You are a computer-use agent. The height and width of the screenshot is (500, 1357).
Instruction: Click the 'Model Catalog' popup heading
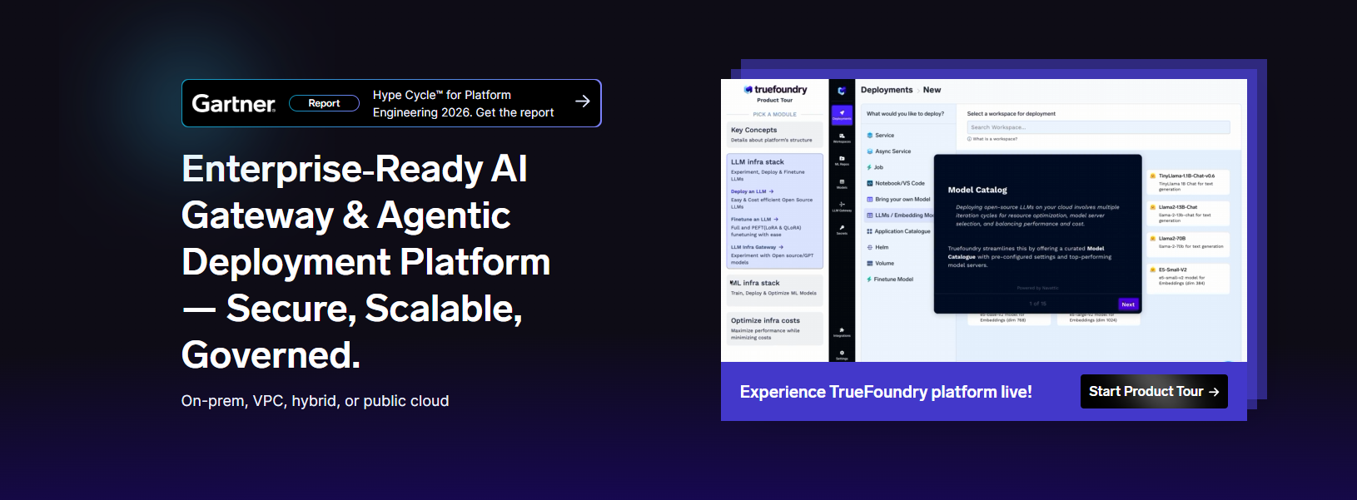[x=977, y=190]
